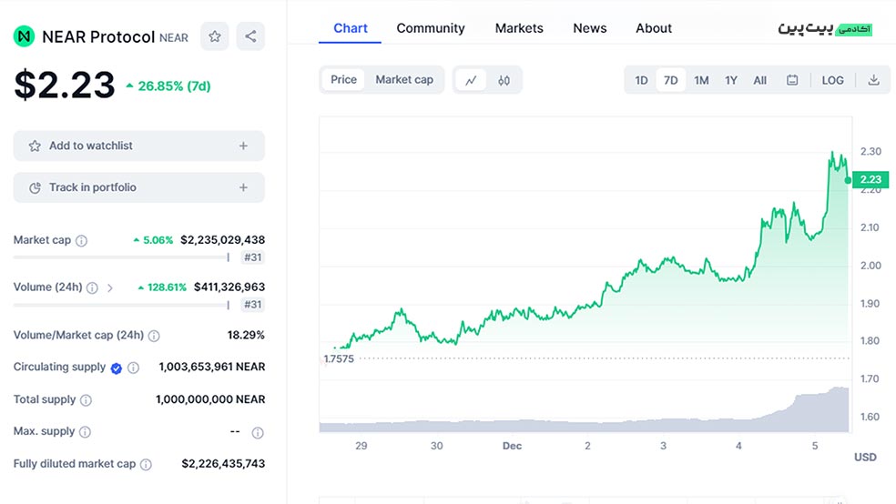
Task: Toggle chart to Price view
Action: pos(343,80)
